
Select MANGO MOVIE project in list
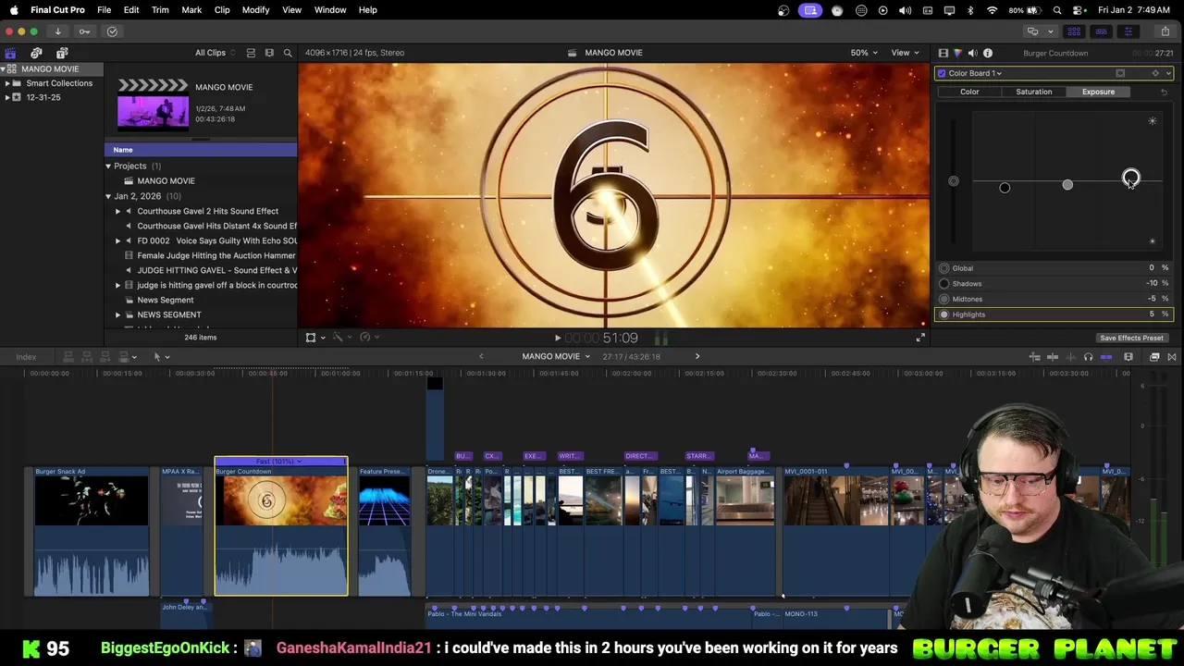[x=166, y=181]
